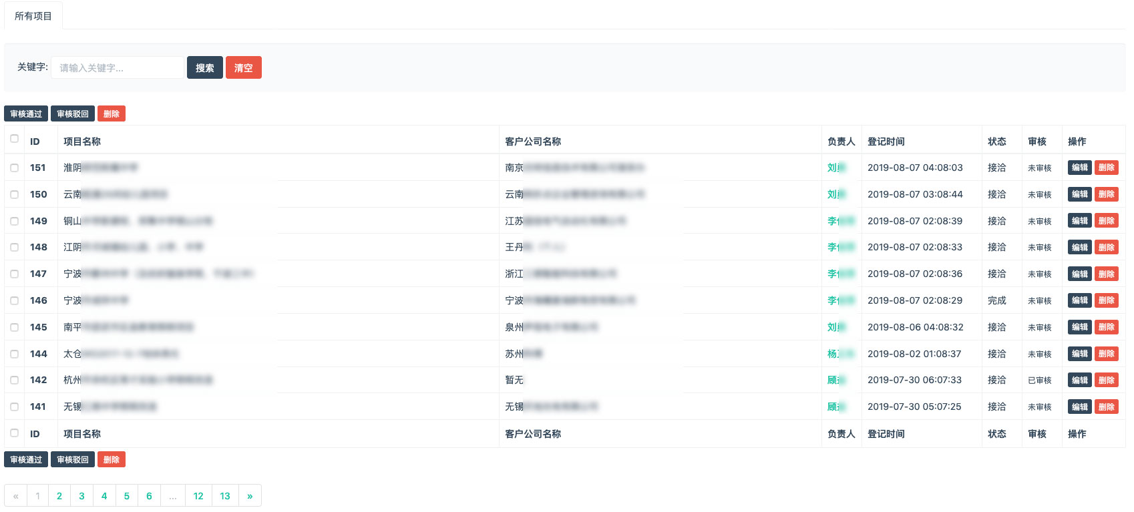Check the checkbox for row ID 151
Screen dimensions: 1134x512
14,168
